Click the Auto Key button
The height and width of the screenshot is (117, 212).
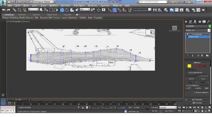154,108
